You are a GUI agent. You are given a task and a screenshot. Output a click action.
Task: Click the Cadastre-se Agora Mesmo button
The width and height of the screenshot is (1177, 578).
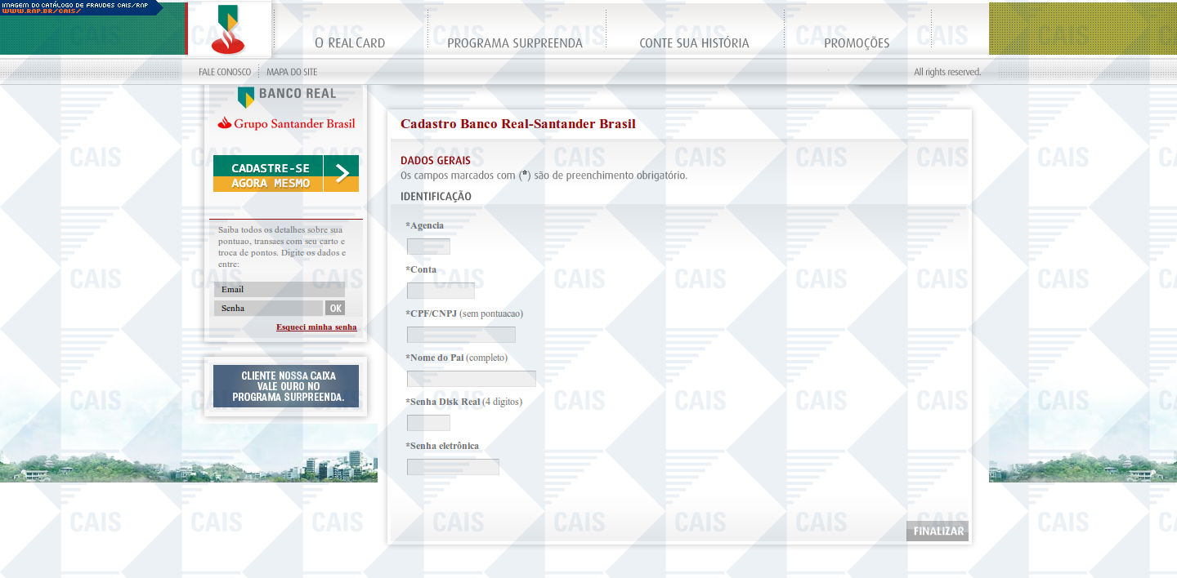click(x=286, y=173)
